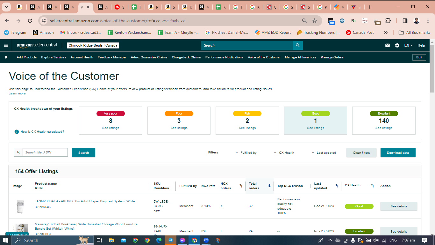See details for the AKORD Diaper Disposal listing
This screenshot has height=245, width=435.
pos(399,206)
